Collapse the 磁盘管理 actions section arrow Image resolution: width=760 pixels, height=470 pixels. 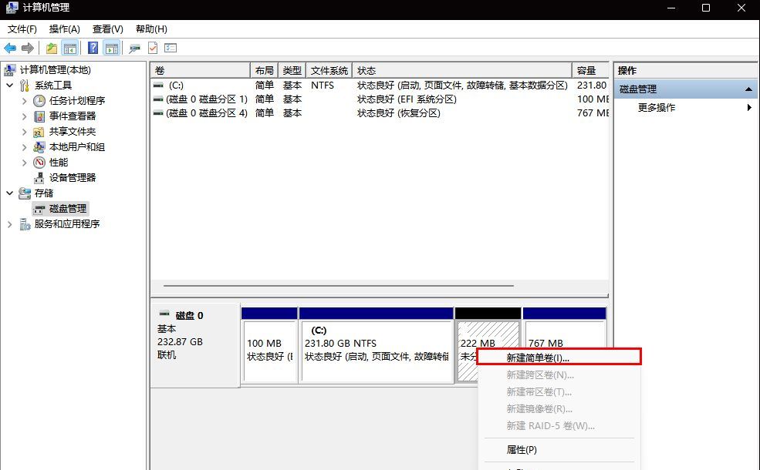(748, 89)
